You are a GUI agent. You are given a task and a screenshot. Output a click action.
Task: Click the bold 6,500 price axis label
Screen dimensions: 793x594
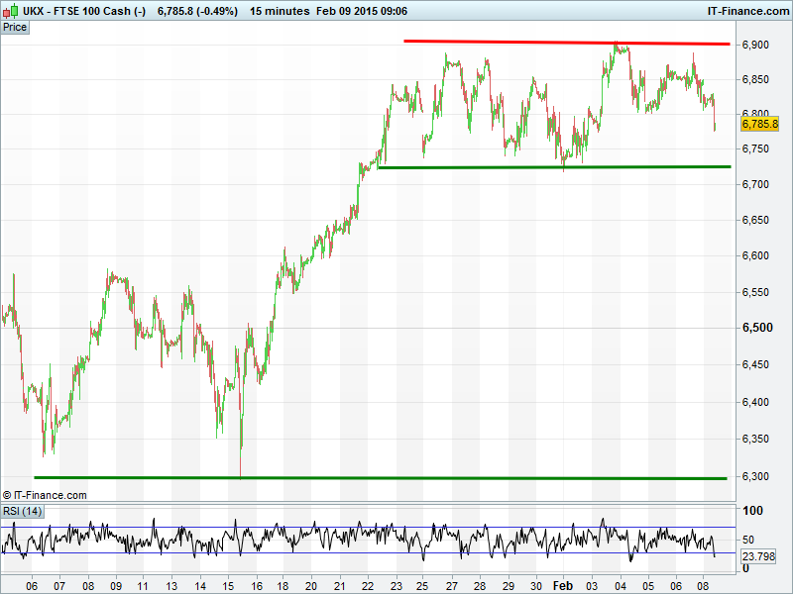click(x=757, y=328)
